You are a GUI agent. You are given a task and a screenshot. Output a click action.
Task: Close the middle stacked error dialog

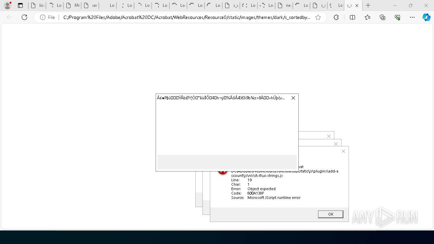coord(336,144)
